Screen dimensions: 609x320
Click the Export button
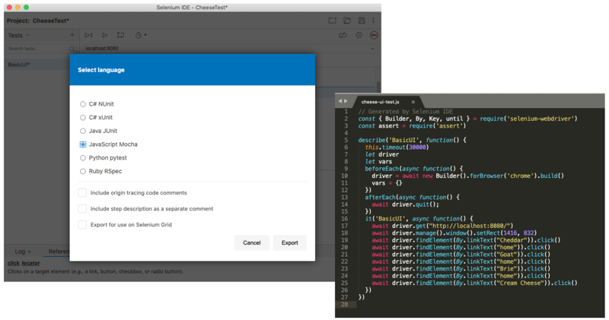(x=290, y=242)
